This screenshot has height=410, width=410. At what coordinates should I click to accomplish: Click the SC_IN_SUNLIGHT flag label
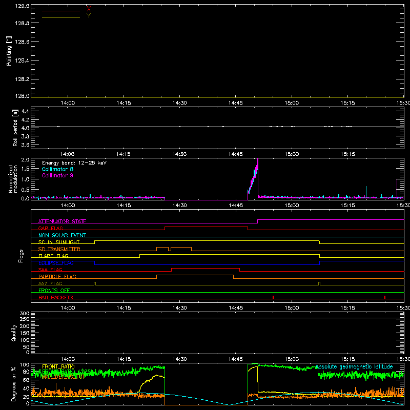[x=59, y=242]
